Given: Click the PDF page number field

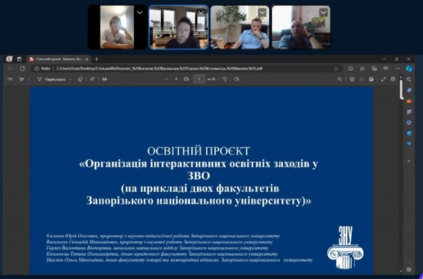Looking at the screenshot, I should (x=199, y=79).
